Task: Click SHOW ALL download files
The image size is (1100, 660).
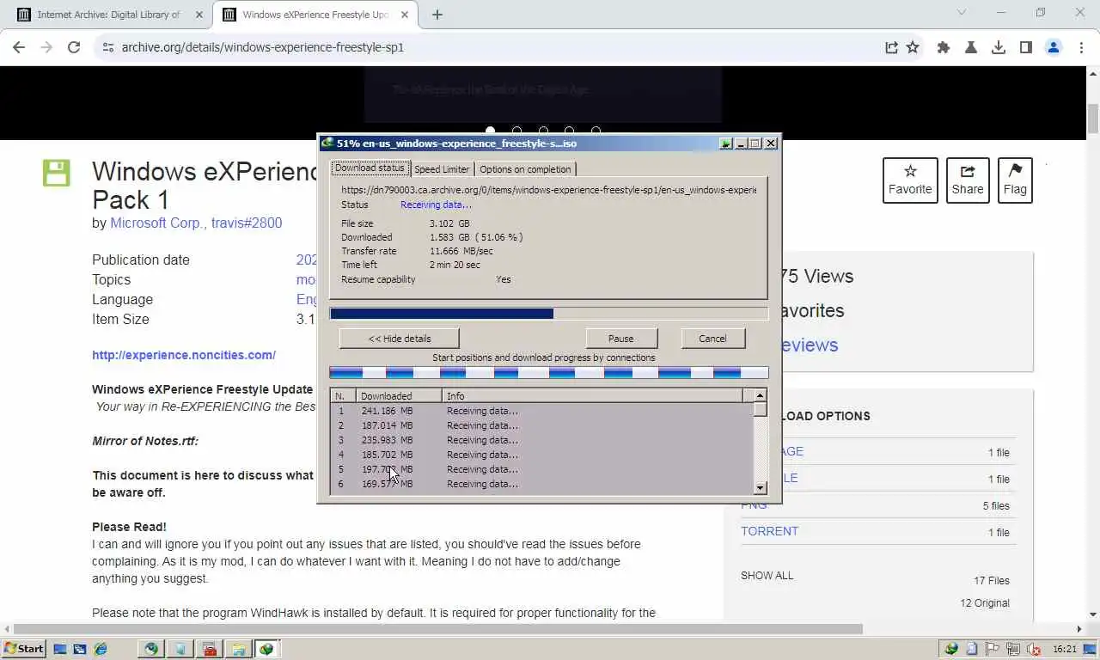Action: pos(767,576)
